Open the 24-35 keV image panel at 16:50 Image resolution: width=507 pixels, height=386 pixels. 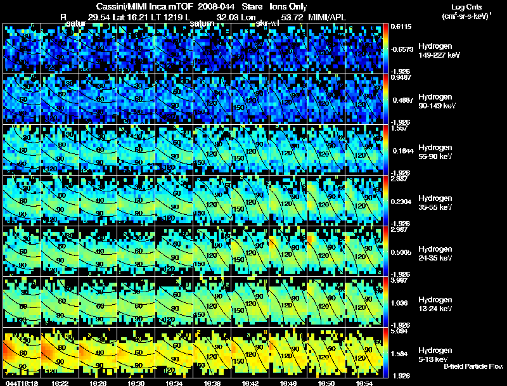[326, 252]
